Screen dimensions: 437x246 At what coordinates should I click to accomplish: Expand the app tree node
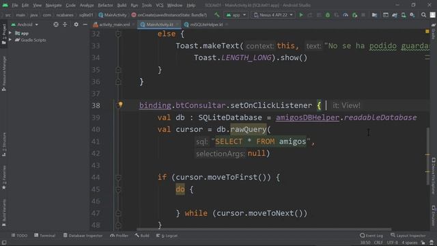pos(10,33)
